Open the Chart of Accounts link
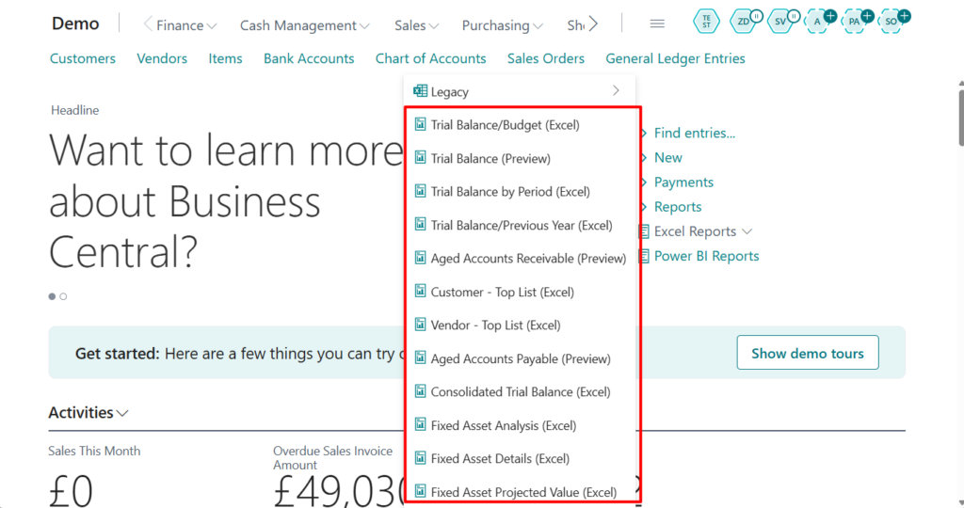Viewport: 964px width, 508px height. click(430, 58)
